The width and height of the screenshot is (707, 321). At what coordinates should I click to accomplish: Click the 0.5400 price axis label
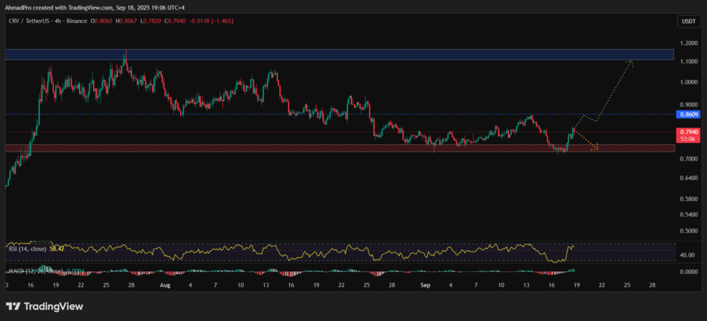click(x=688, y=215)
